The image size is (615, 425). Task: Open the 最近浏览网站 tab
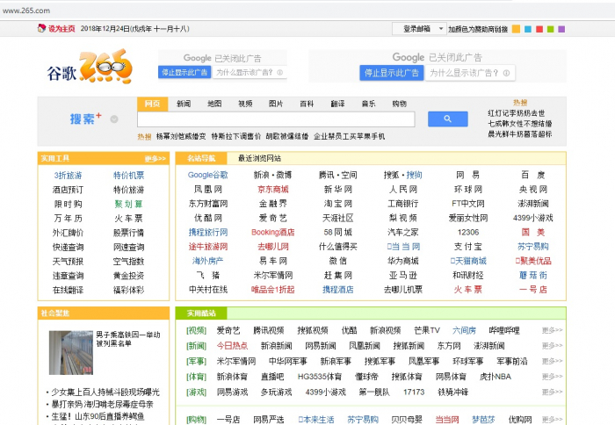[x=260, y=158]
